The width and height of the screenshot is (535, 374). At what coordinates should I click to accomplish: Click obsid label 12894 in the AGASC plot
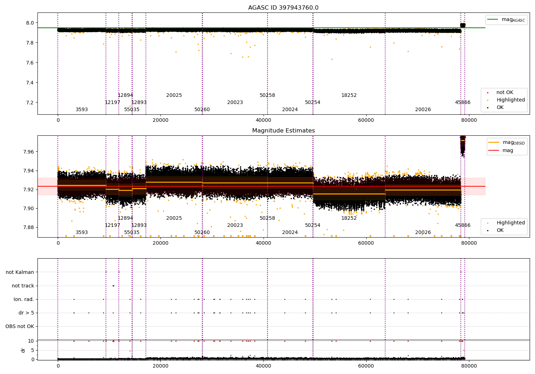pyautogui.click(x=125, y=95)
